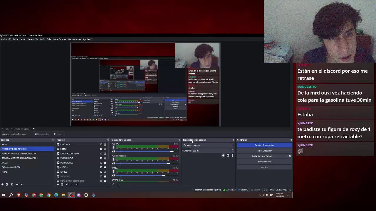This screenshot has width=376, height=211.
Task: Toggle lock on the CANJES source
Action: pyautogui.click(x=105, y=172)
